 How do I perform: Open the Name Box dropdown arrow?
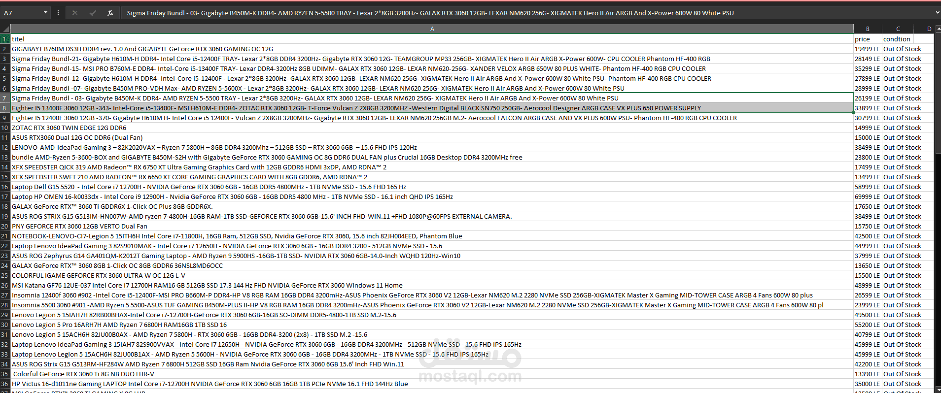coord(45,13)
